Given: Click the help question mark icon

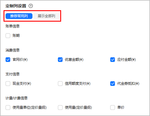Looking at the screenshot, I should coord(31,6).
